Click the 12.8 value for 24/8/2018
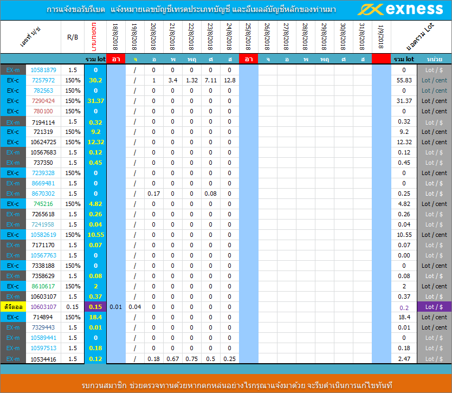 coord(230,80)
